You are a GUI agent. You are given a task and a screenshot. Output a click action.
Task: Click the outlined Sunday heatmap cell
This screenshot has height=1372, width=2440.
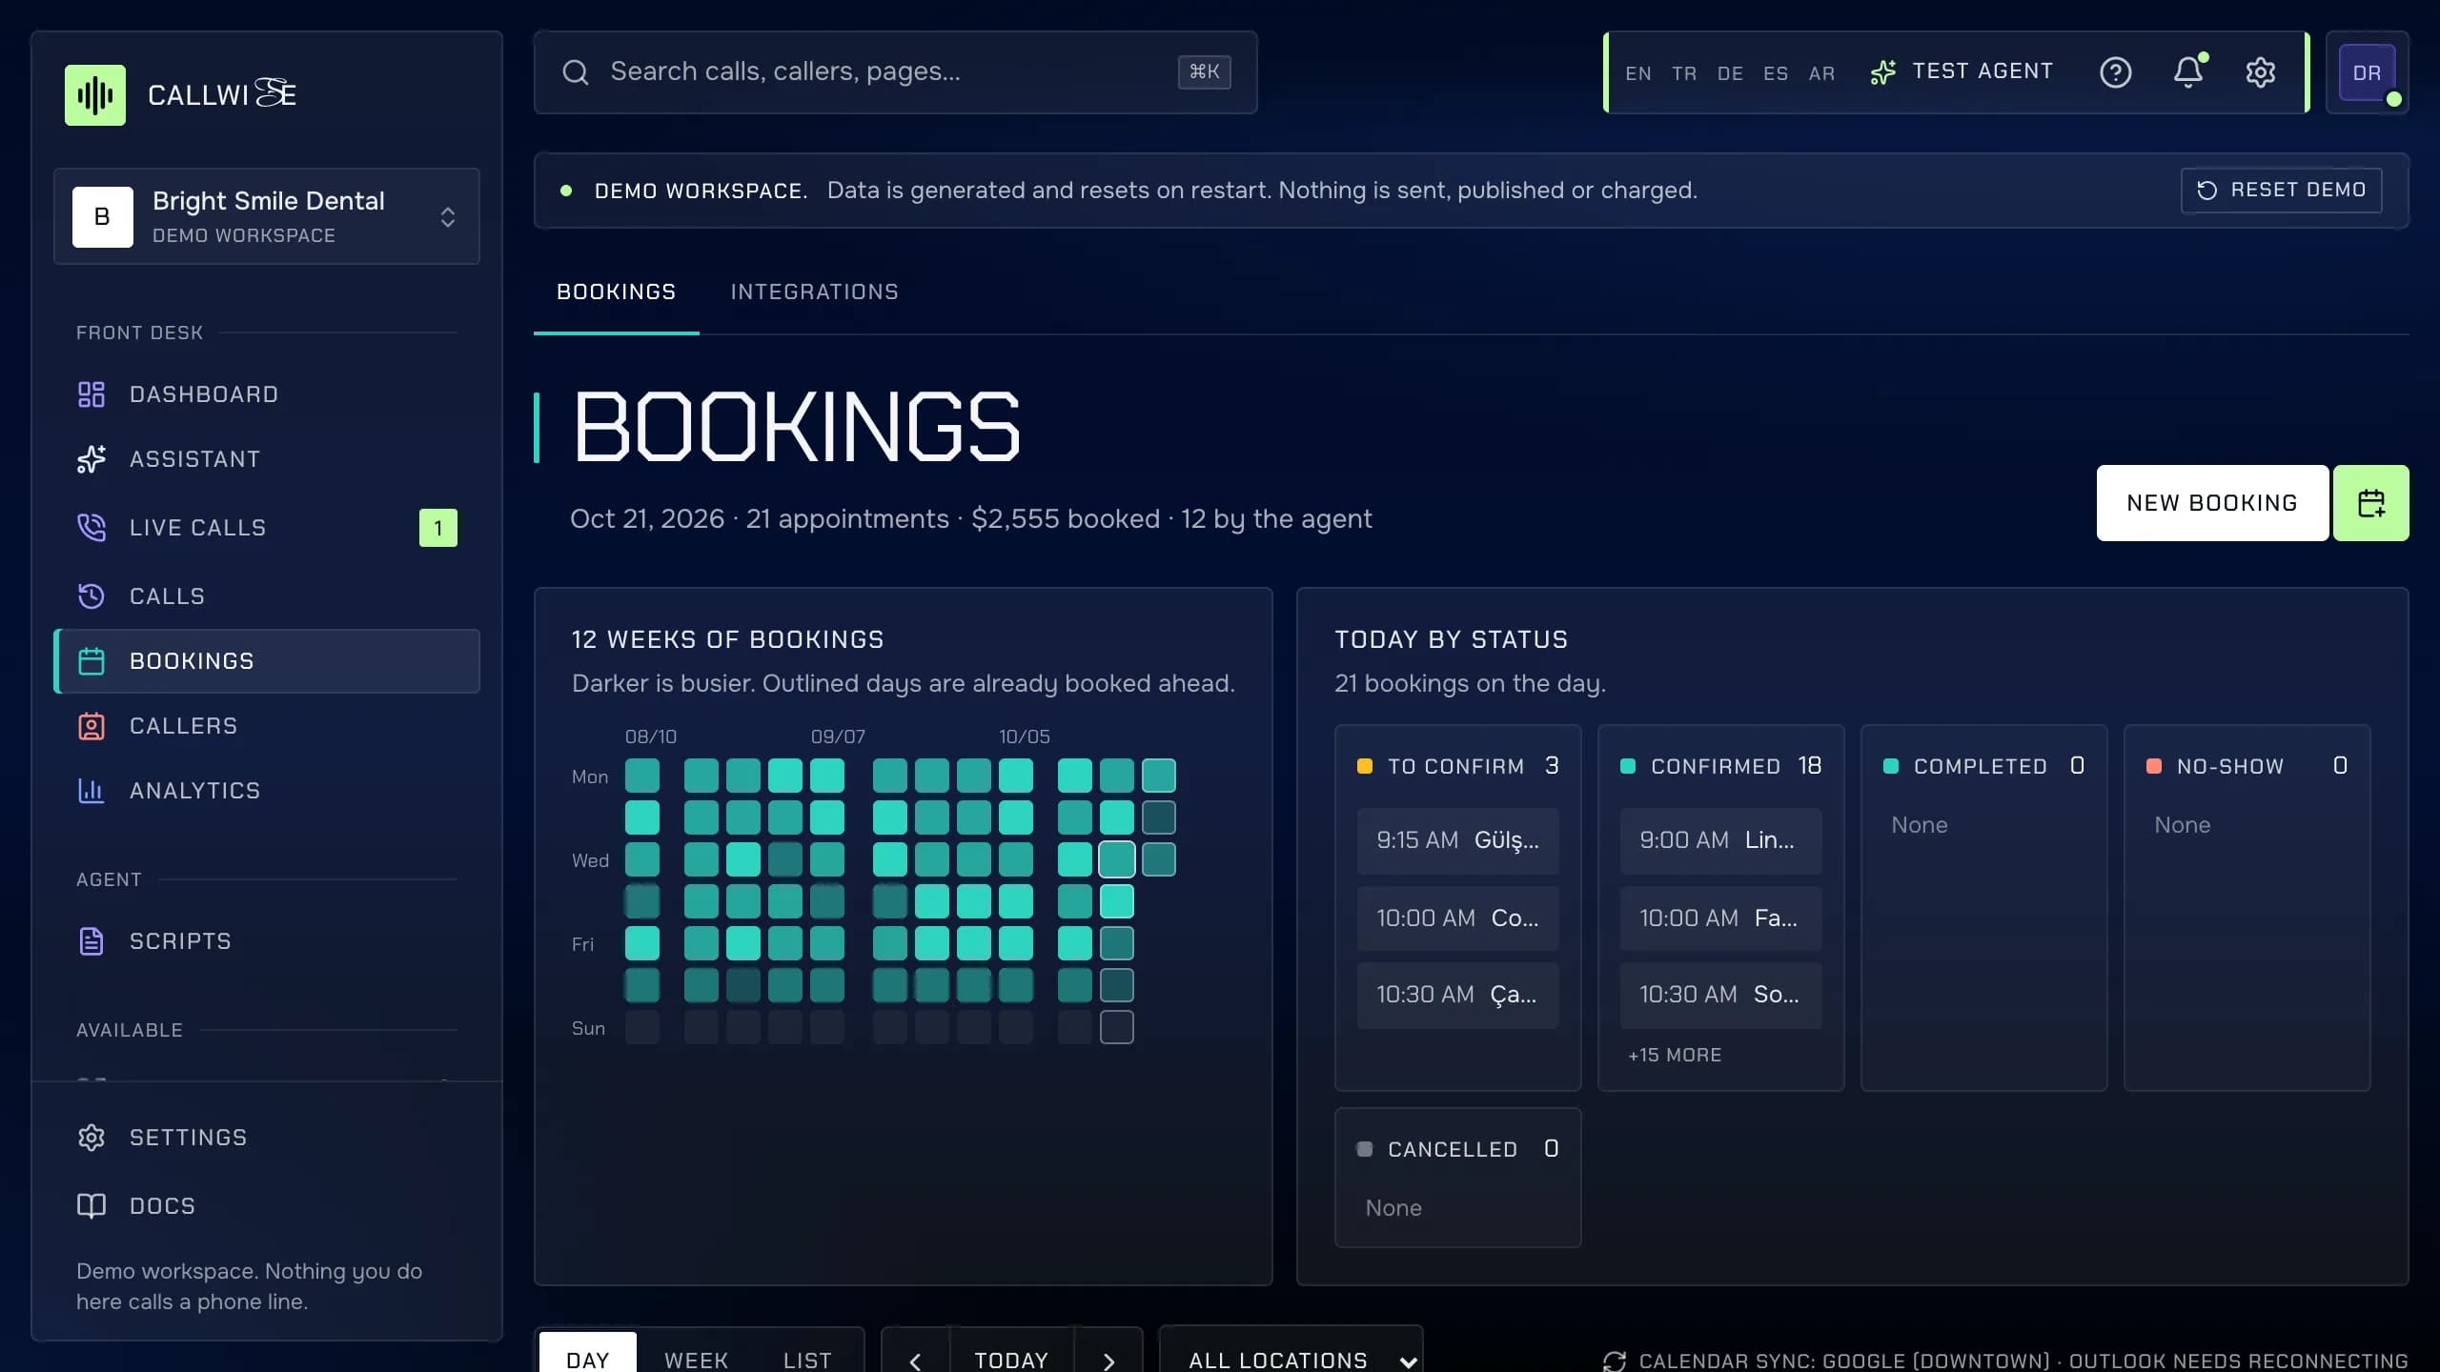pos(1117,1027)
